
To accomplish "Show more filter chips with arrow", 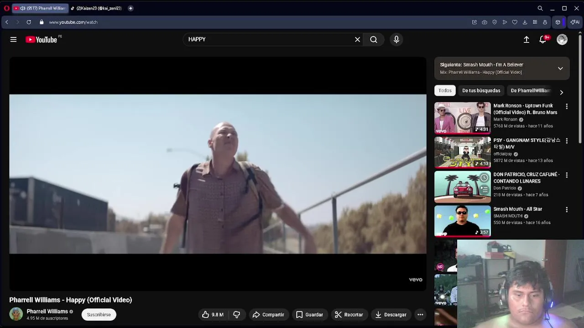I will [x=562, y=92].
